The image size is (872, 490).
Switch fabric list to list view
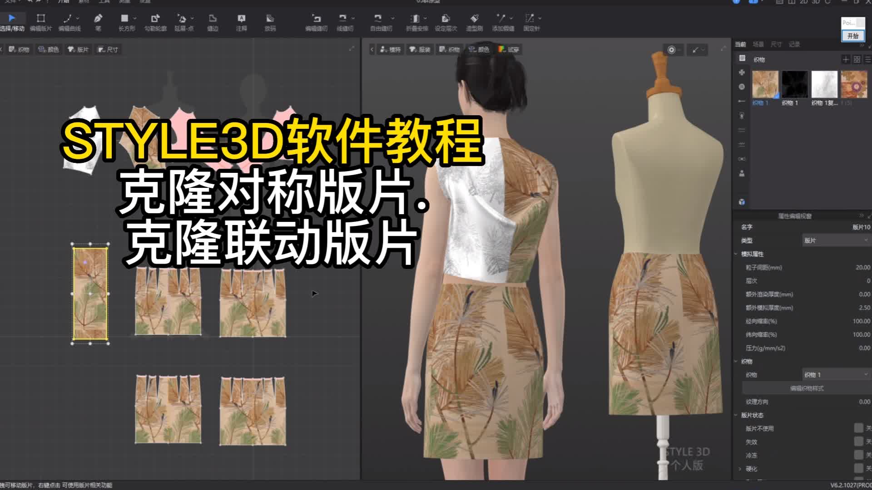tap(867, 59)
